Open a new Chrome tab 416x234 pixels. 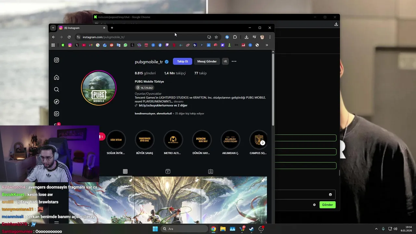point(112,28)
